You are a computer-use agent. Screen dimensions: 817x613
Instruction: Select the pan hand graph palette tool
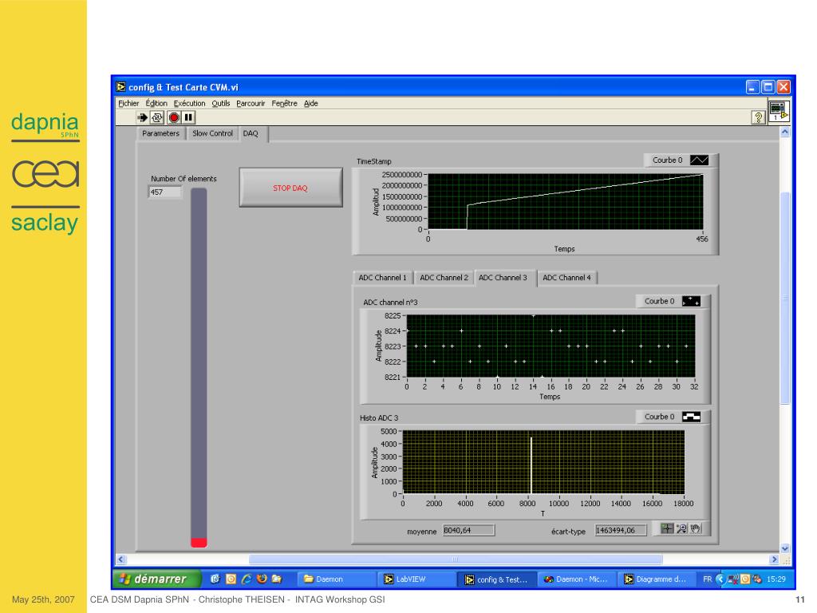click(695, 528)
